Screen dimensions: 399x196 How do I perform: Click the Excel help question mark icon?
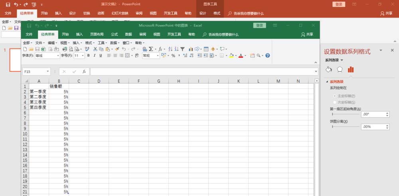point(267,55)
